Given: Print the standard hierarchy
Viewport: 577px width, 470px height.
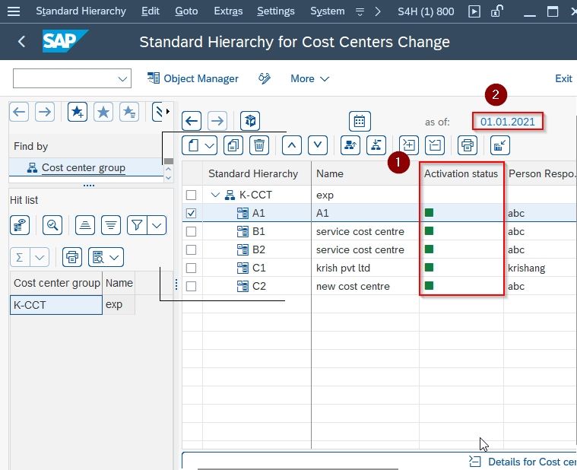Looking at the screenshot, I should 468,145.
